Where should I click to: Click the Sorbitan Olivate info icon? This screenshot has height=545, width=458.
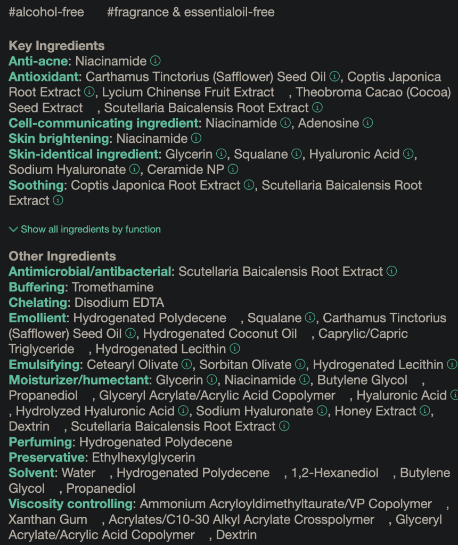[x=300, y=364]
